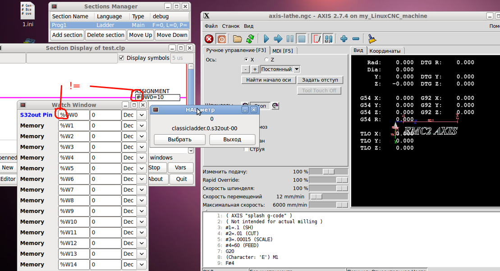Open the Dec format dropdown for %W12
The height and width of the screenshot is (271, 500).
(142, 243)
